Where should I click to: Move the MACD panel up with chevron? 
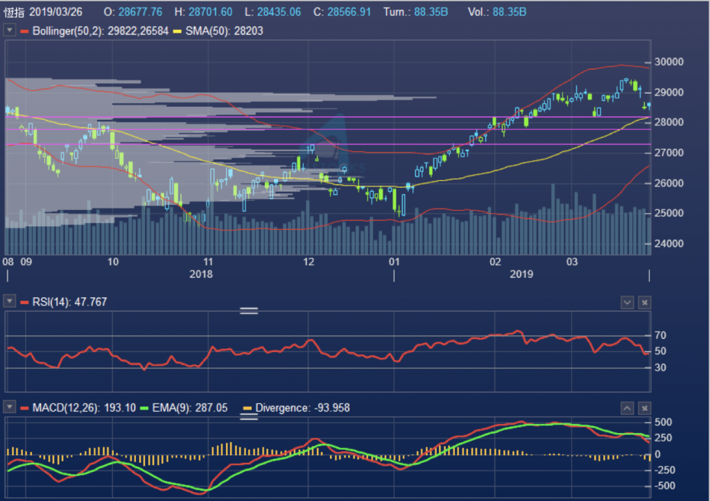[627, 408]
